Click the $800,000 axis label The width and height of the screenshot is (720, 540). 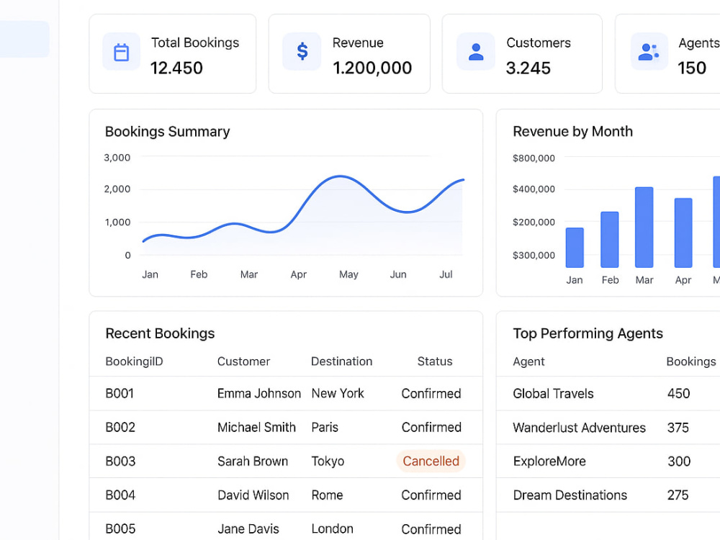tap(534, 158)
